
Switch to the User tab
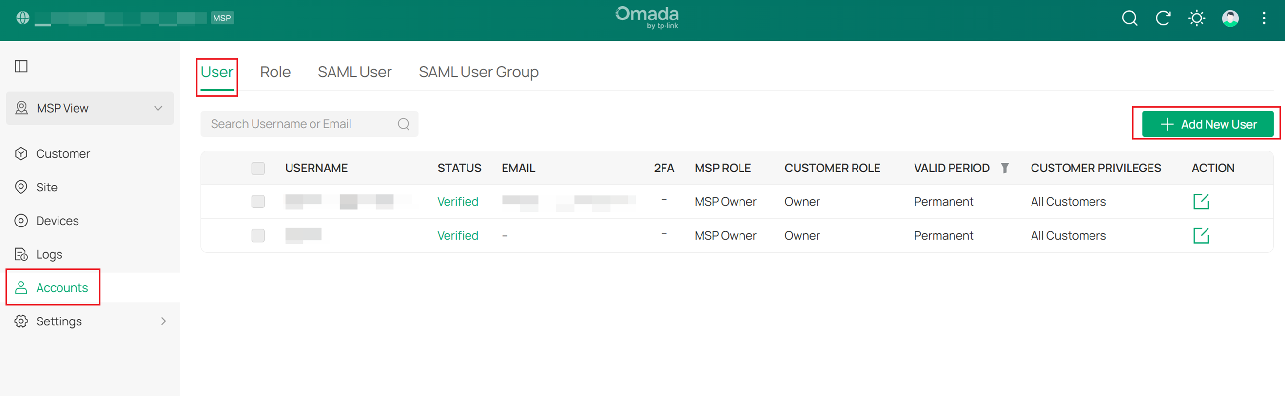(216, 72)
